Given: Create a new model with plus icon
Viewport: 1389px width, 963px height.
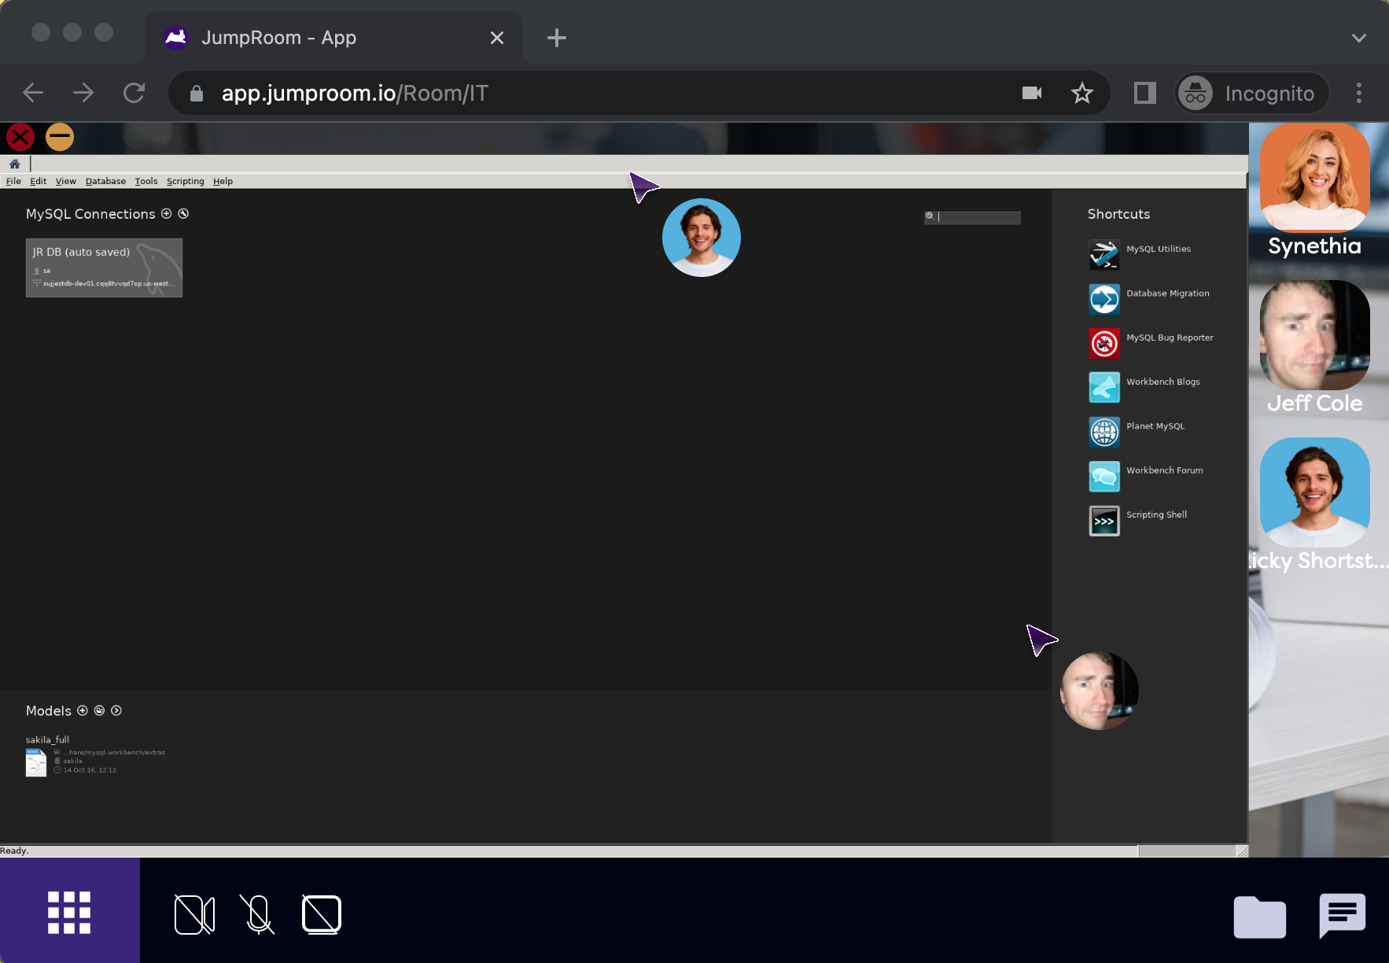Looking at the screenshot, I should coord(83,710).
